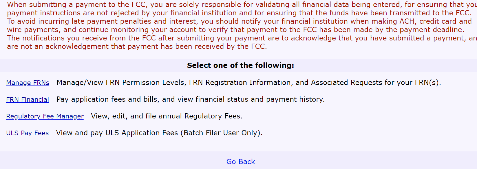Image resolution: width=477 pixels, height=169 pixels.
Task: Click the line starting 'payment instructions are not rejected'
Action: [238, 13]
